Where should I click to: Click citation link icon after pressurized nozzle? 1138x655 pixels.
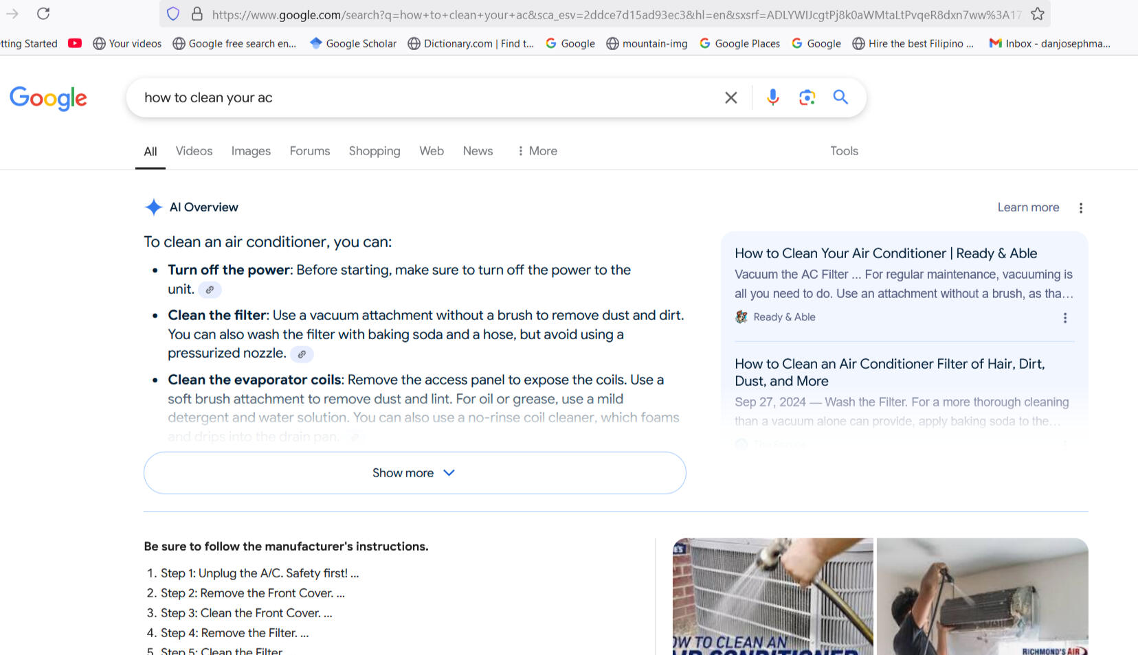[x=302, y=354]
